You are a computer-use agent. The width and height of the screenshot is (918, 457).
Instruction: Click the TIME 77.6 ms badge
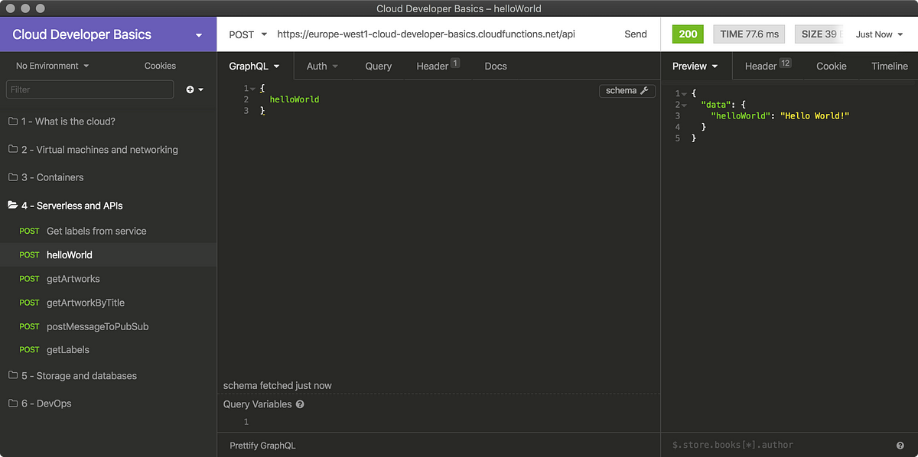750,34
